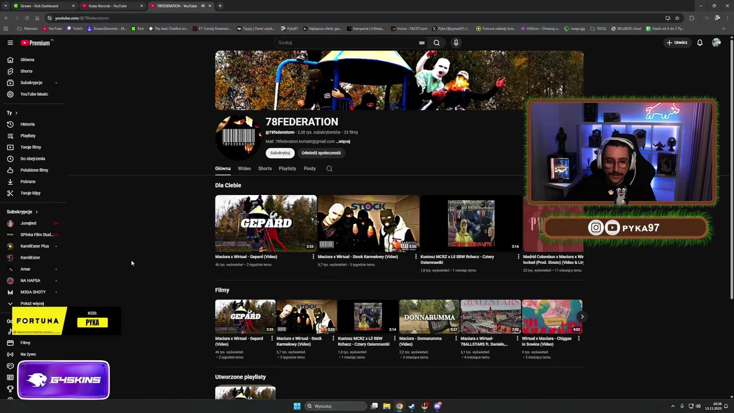Open File Explorer from taskbar
The image size is (734, 413).
(386, 406)
